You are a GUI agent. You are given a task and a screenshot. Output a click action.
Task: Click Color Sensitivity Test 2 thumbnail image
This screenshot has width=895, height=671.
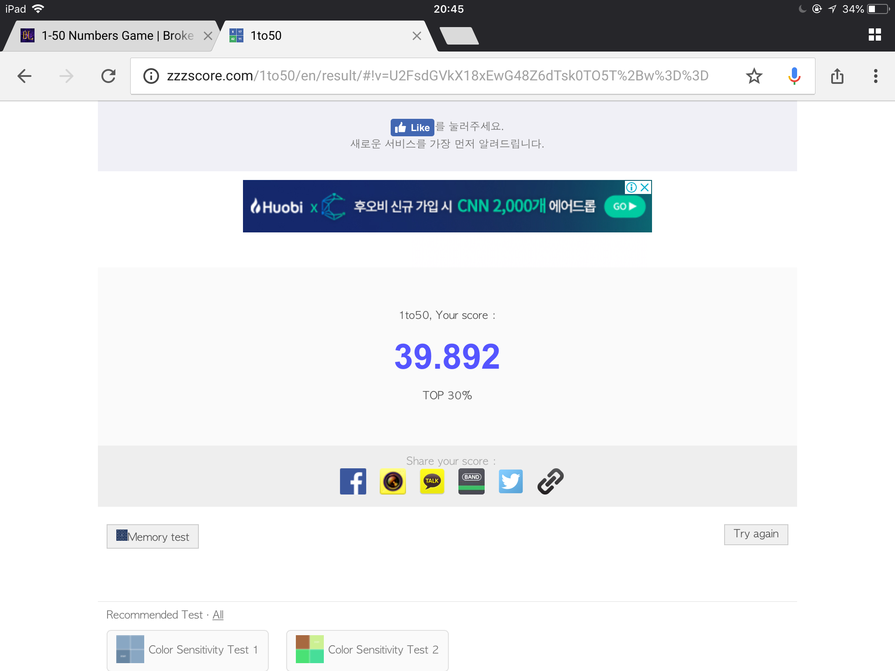(310, 649)
